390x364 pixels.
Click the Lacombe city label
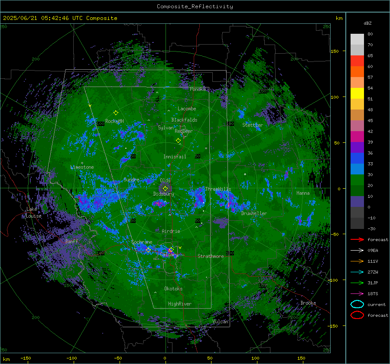(187, 109)
